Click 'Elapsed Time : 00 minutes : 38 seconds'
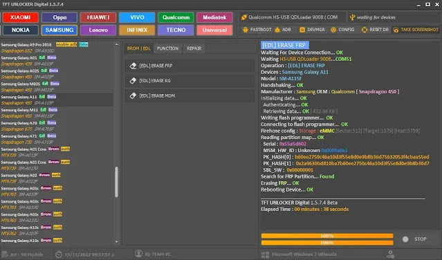This screenshot has width=442, height=260. click(305, 210)
